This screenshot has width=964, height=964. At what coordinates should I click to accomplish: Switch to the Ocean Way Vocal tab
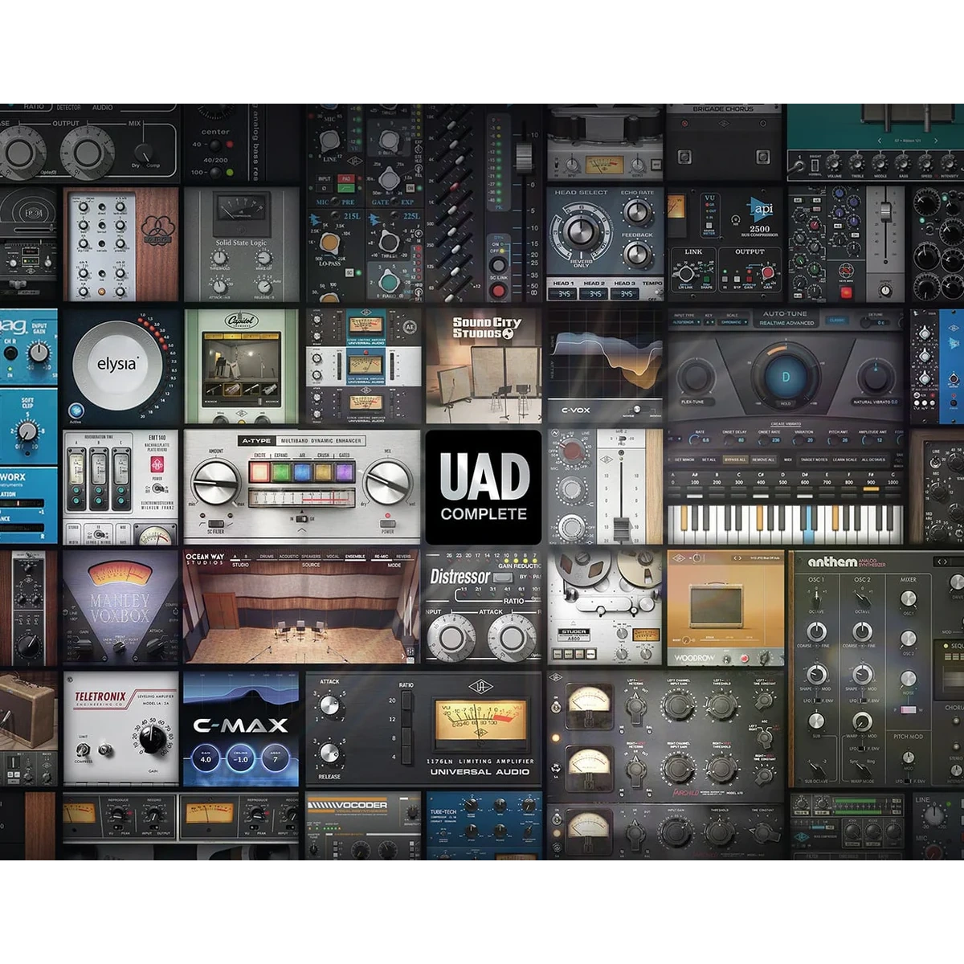[333, 556]
